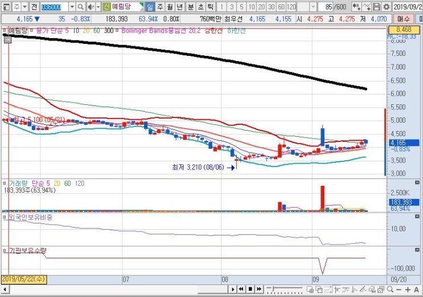The width and height of the screenshot is (423, 297).
Task: Switch to the weekly 주 chart period
Action: point(160,7)
